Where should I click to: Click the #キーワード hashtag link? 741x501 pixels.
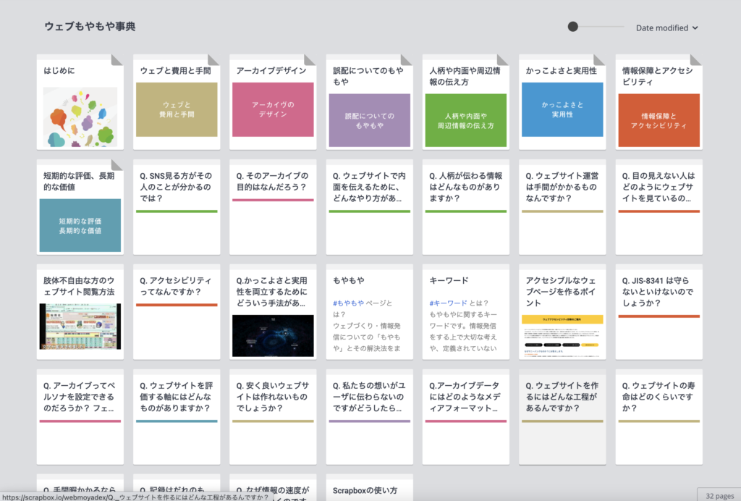[449, 303]
